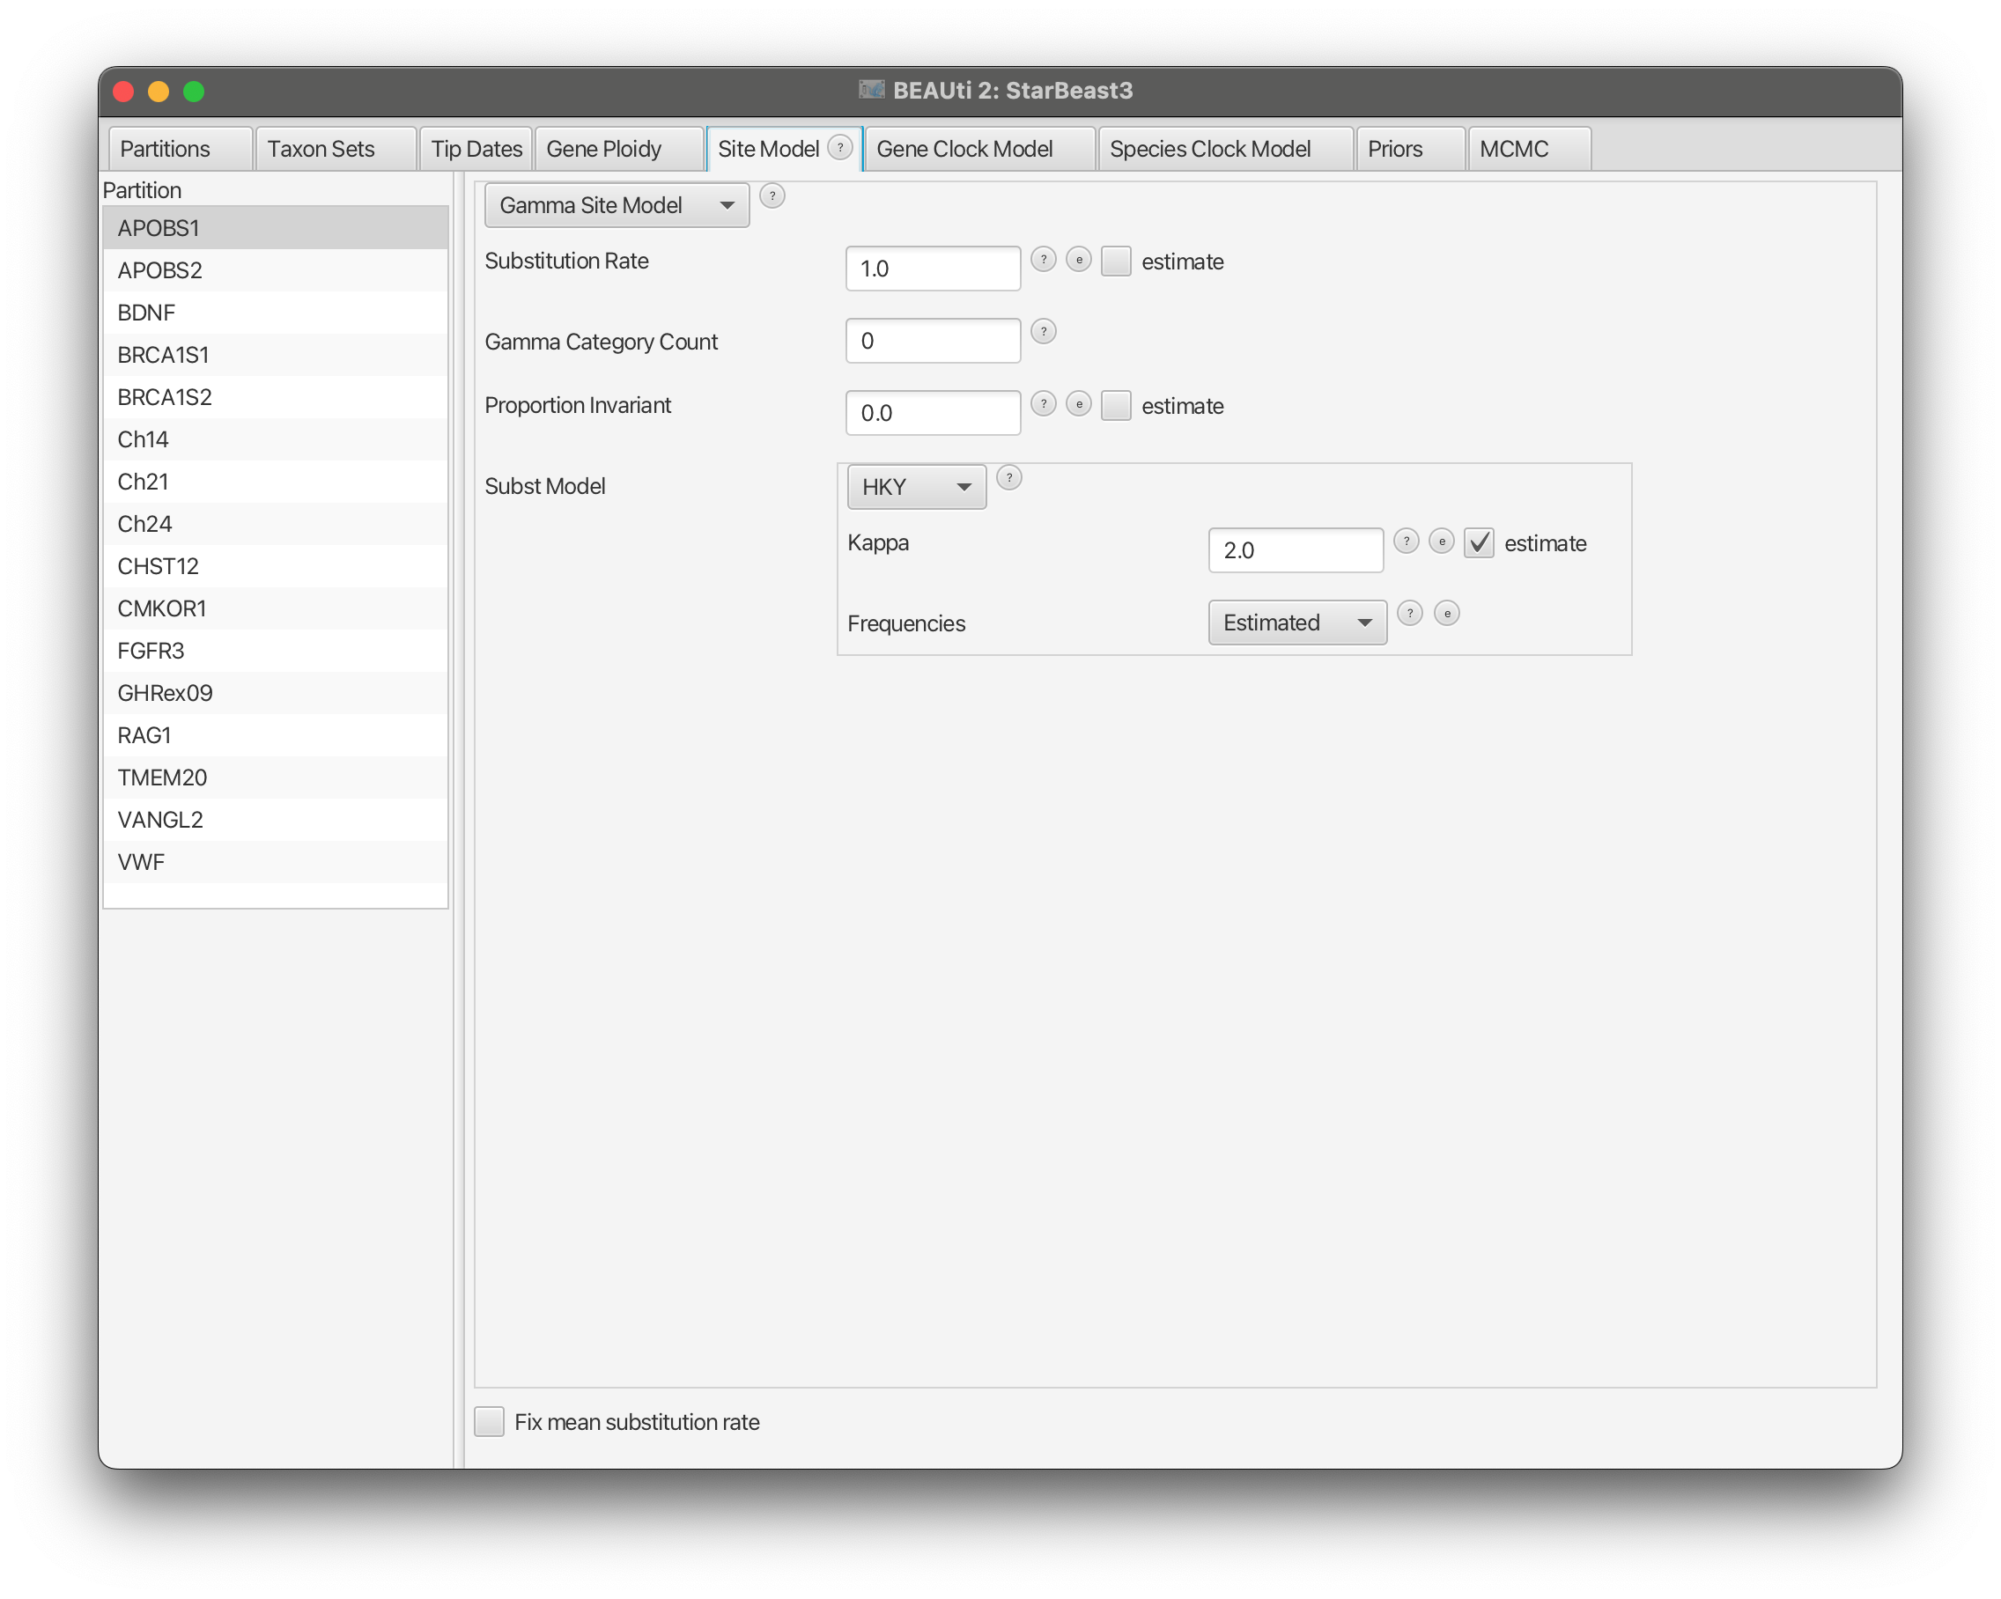The height and width of the screenshot is (1599, 2001).
Task: Uncheck the Kappa estimate checkbox
Action: pos(1479,543)
